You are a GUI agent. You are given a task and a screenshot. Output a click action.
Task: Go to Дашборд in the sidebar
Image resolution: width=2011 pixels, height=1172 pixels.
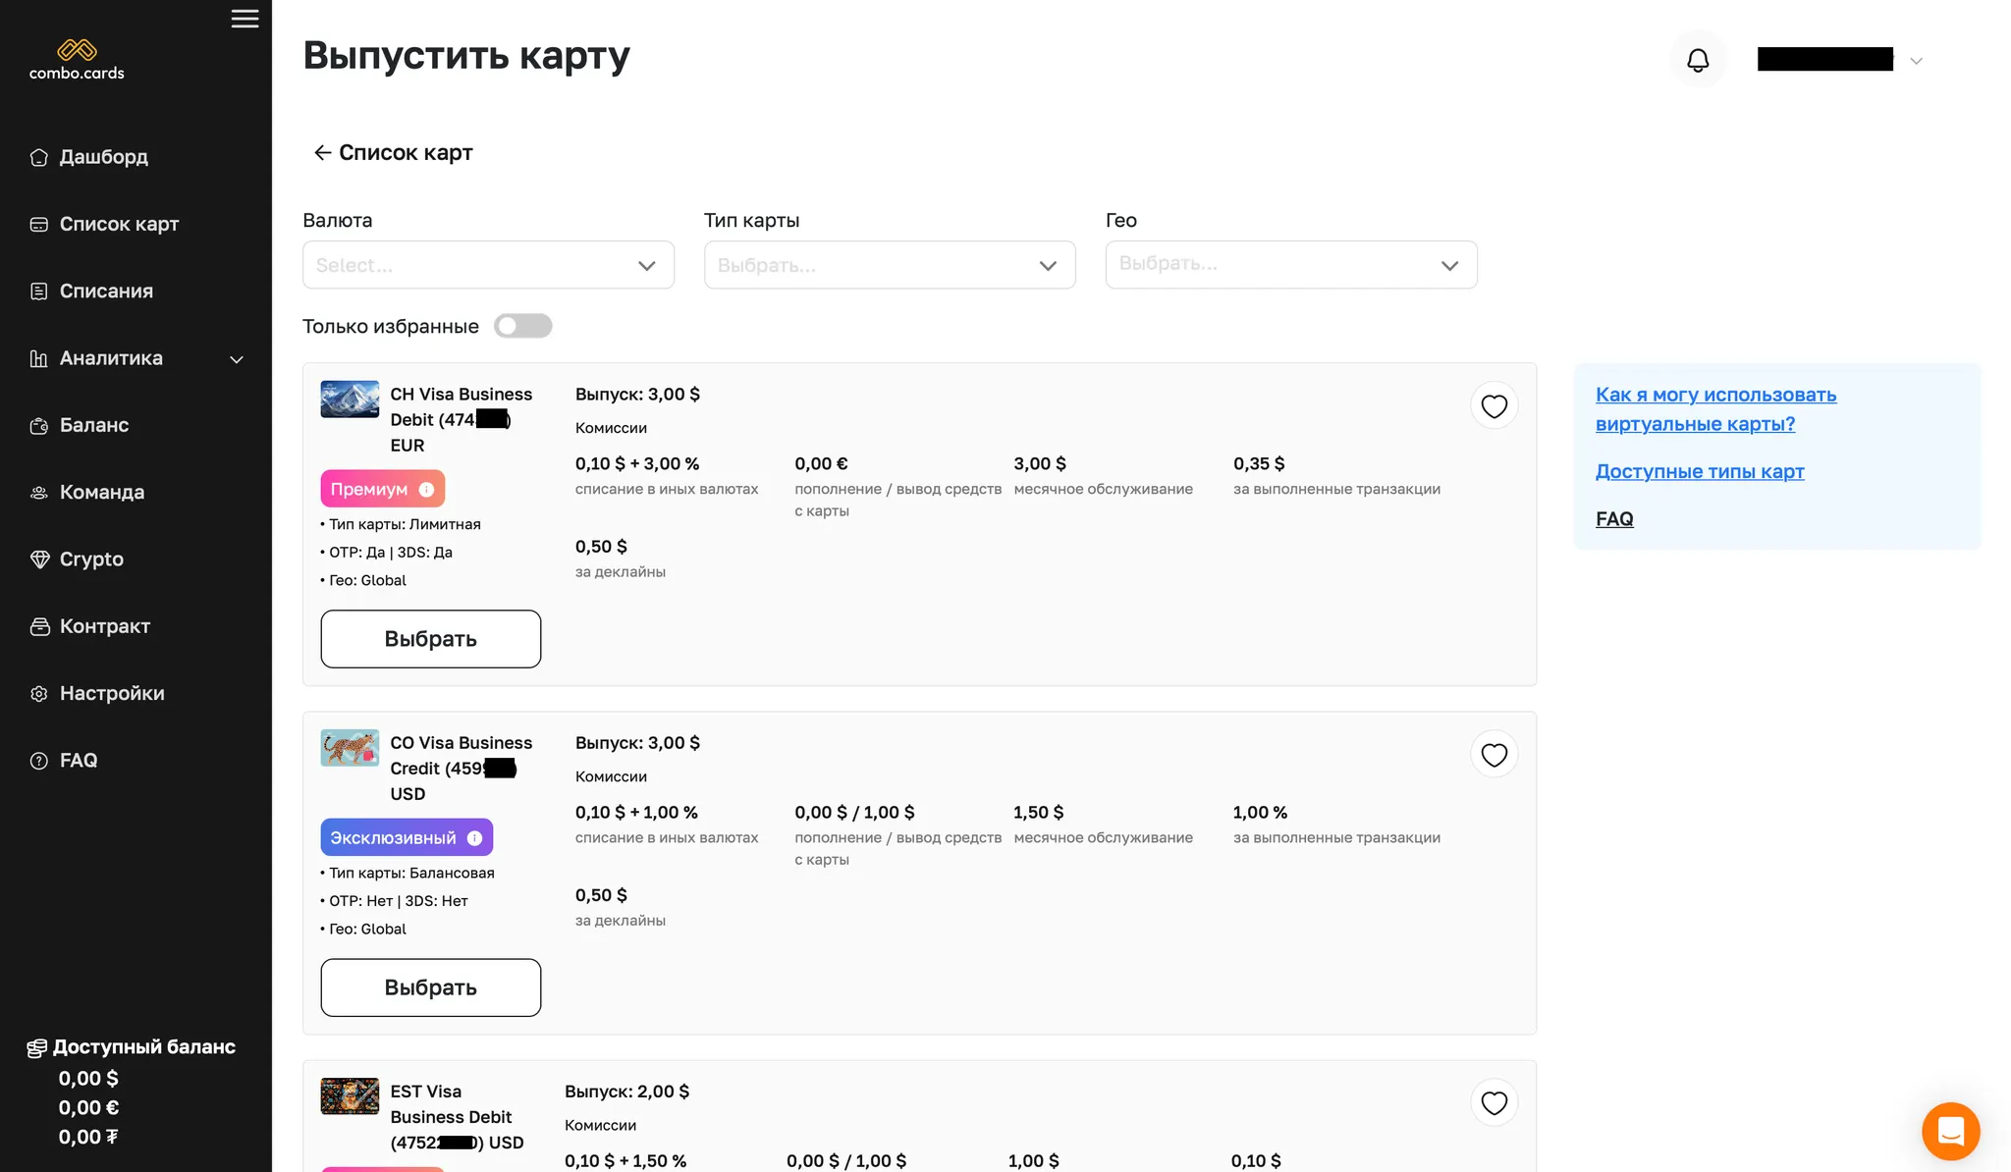coord(103,157)
